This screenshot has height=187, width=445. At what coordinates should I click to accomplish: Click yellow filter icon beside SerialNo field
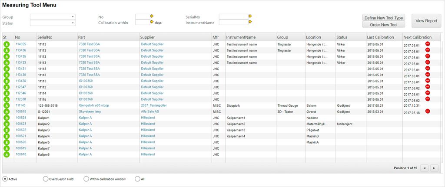[x=250, y=16]
